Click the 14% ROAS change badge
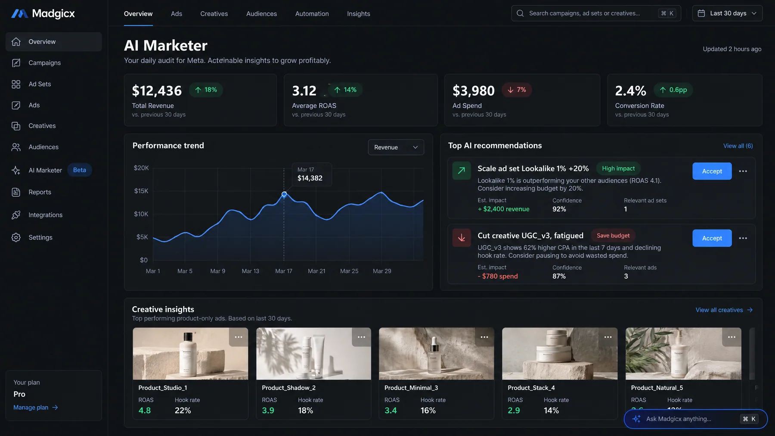 pos(345,90)
